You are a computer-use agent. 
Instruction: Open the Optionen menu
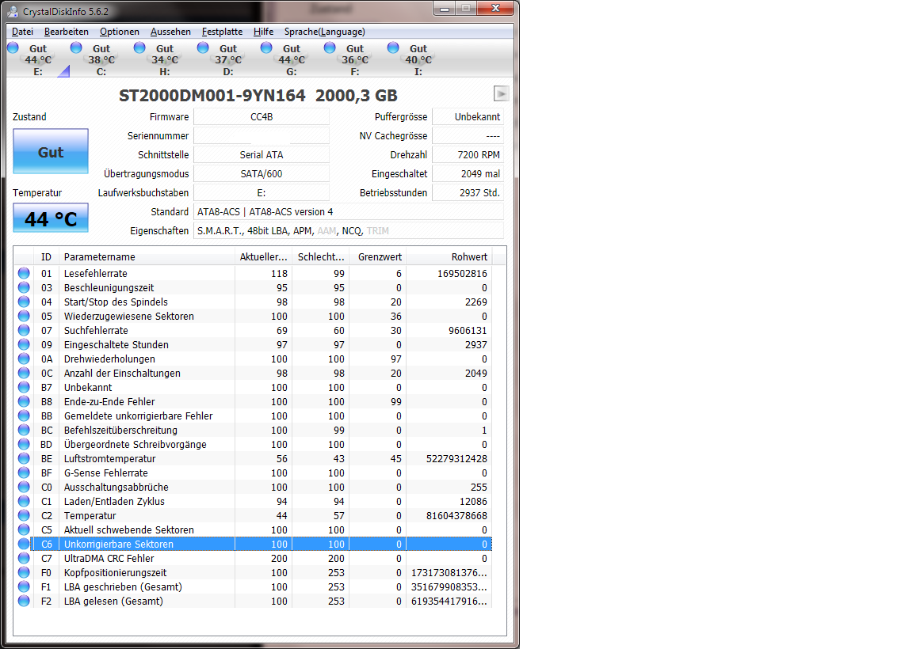click(120, 32)
